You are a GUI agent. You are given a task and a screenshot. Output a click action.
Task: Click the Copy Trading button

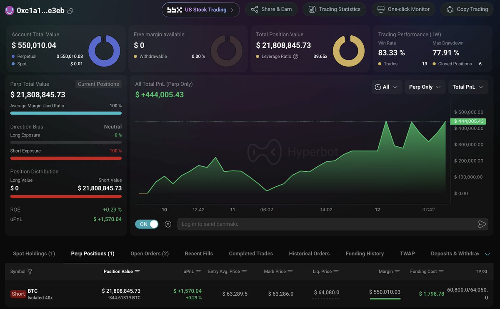pos(467,9)
